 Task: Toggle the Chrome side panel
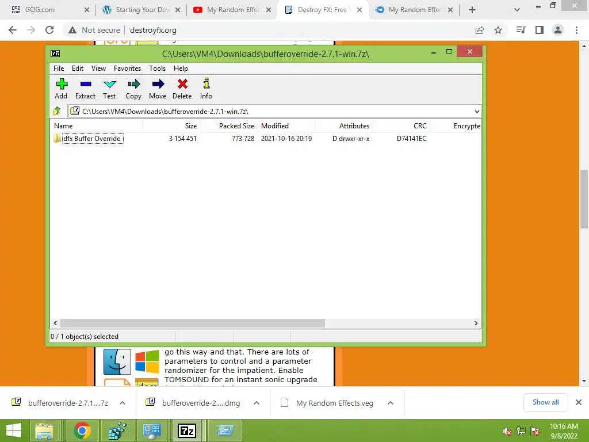540,30
